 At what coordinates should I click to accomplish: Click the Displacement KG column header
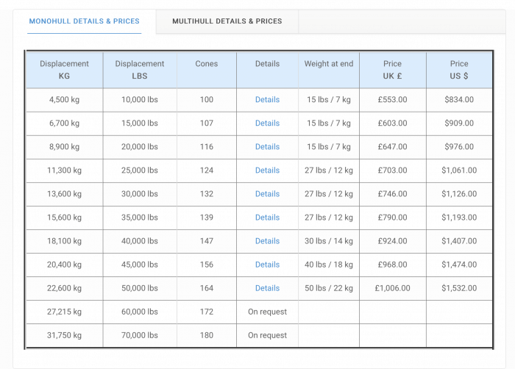click(65, 70)
